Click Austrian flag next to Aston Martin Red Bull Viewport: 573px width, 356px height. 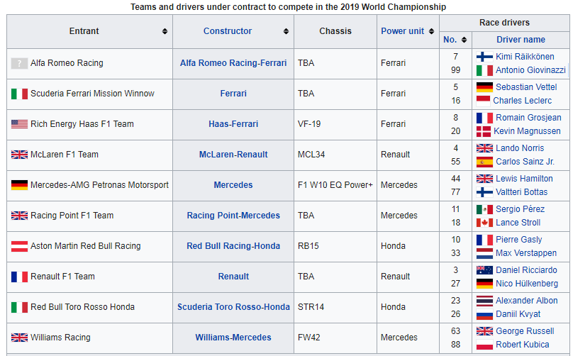coord(19,246)
